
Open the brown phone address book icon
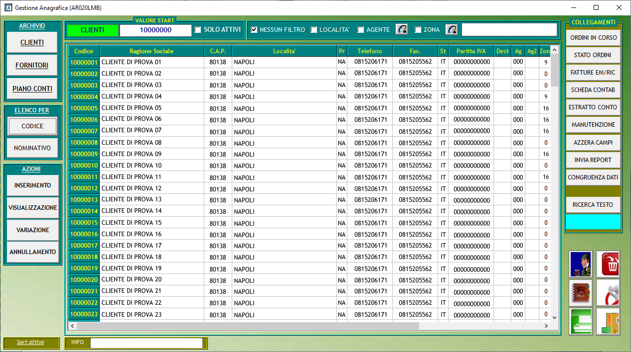click(x=581, y=293)
